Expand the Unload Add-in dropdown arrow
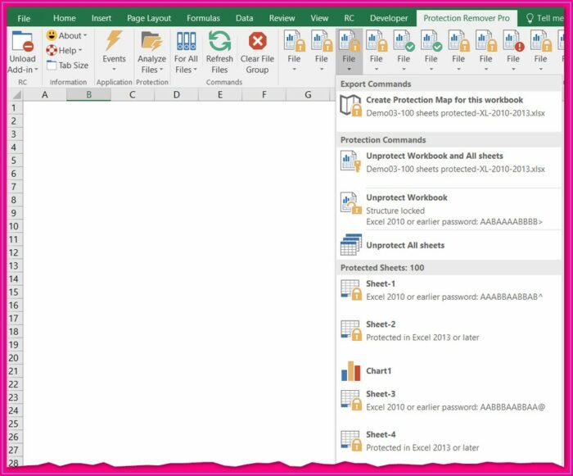 pos(36,70)
